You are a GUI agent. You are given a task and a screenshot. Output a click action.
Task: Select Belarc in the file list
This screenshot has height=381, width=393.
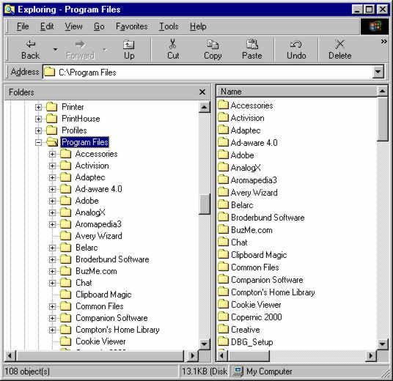pos(242,205)
